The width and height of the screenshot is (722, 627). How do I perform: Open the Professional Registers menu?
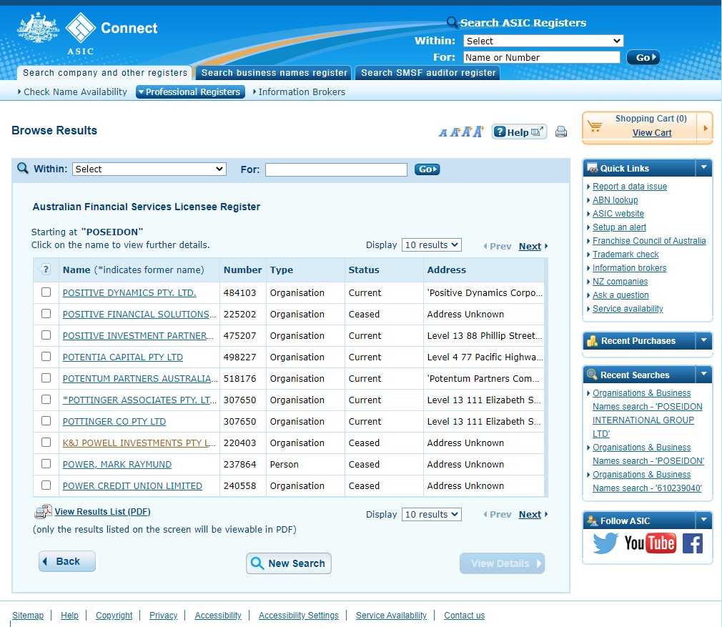tap(190, 92)
